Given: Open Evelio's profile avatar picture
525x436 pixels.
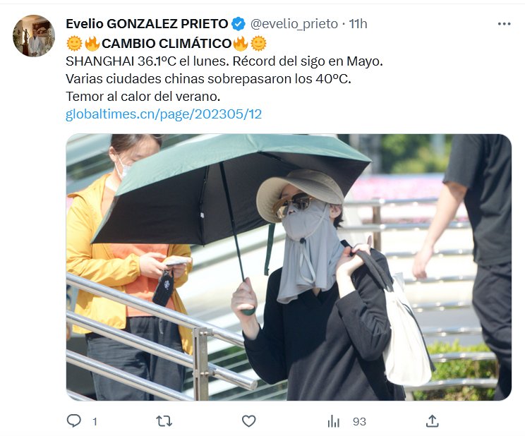Looking at the screenshot, I should coord(33,36).
